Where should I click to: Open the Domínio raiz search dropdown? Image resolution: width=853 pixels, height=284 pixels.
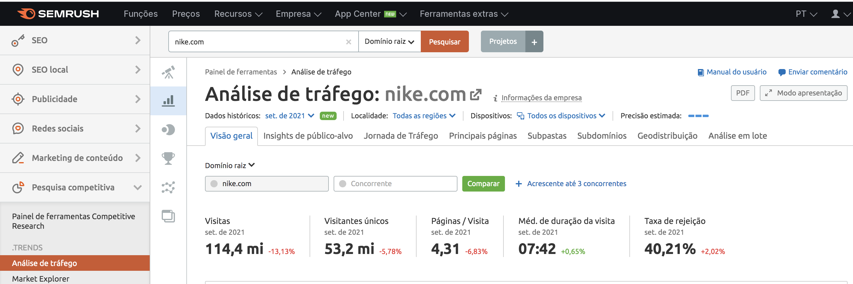pyautogui.click(x=389, y=41)
